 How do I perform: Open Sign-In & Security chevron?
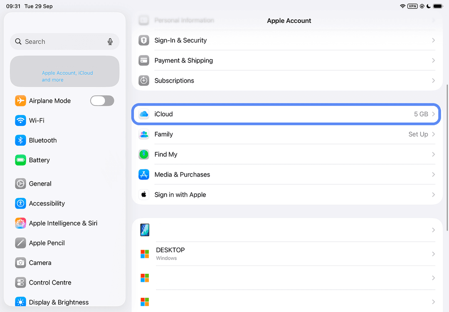(x=434, y=40)
